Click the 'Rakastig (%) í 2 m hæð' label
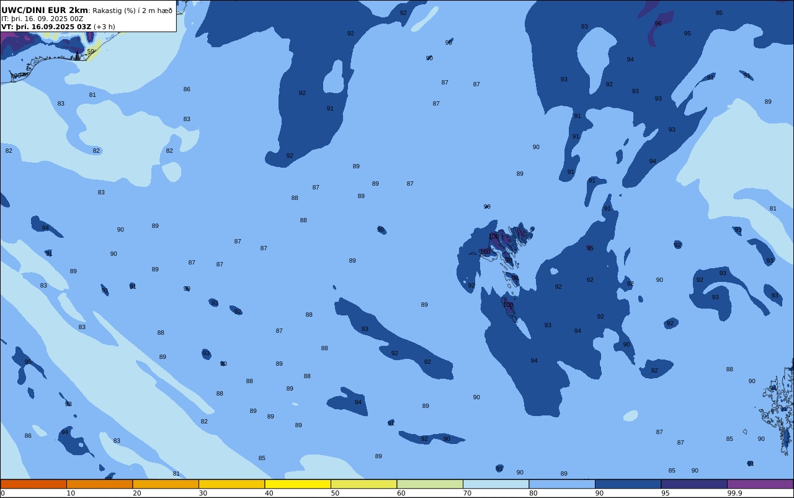This screenshot has height=498, width=794. [133, 11]
